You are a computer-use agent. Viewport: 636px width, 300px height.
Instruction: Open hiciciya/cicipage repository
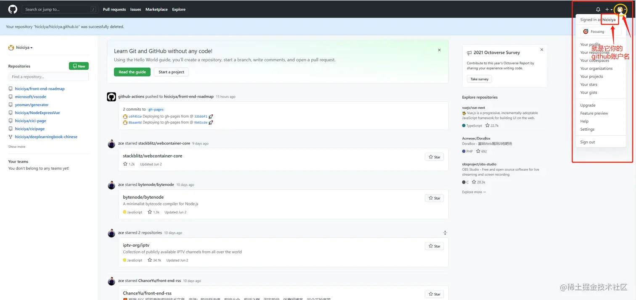(x=30, y=129)
